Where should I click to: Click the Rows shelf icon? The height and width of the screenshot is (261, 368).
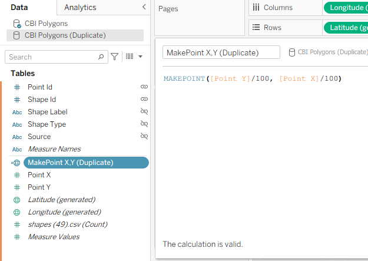[256, 27]
